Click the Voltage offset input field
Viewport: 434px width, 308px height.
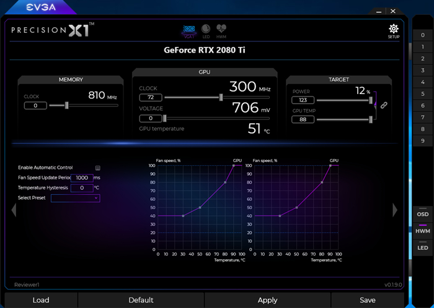click(x=151, y=118)
